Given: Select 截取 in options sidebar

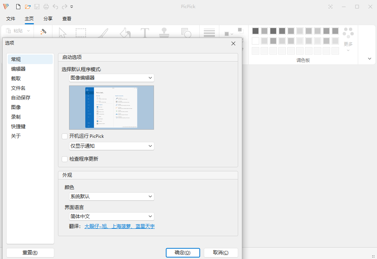Looking at the screenshot, I should tap(30, 78).
